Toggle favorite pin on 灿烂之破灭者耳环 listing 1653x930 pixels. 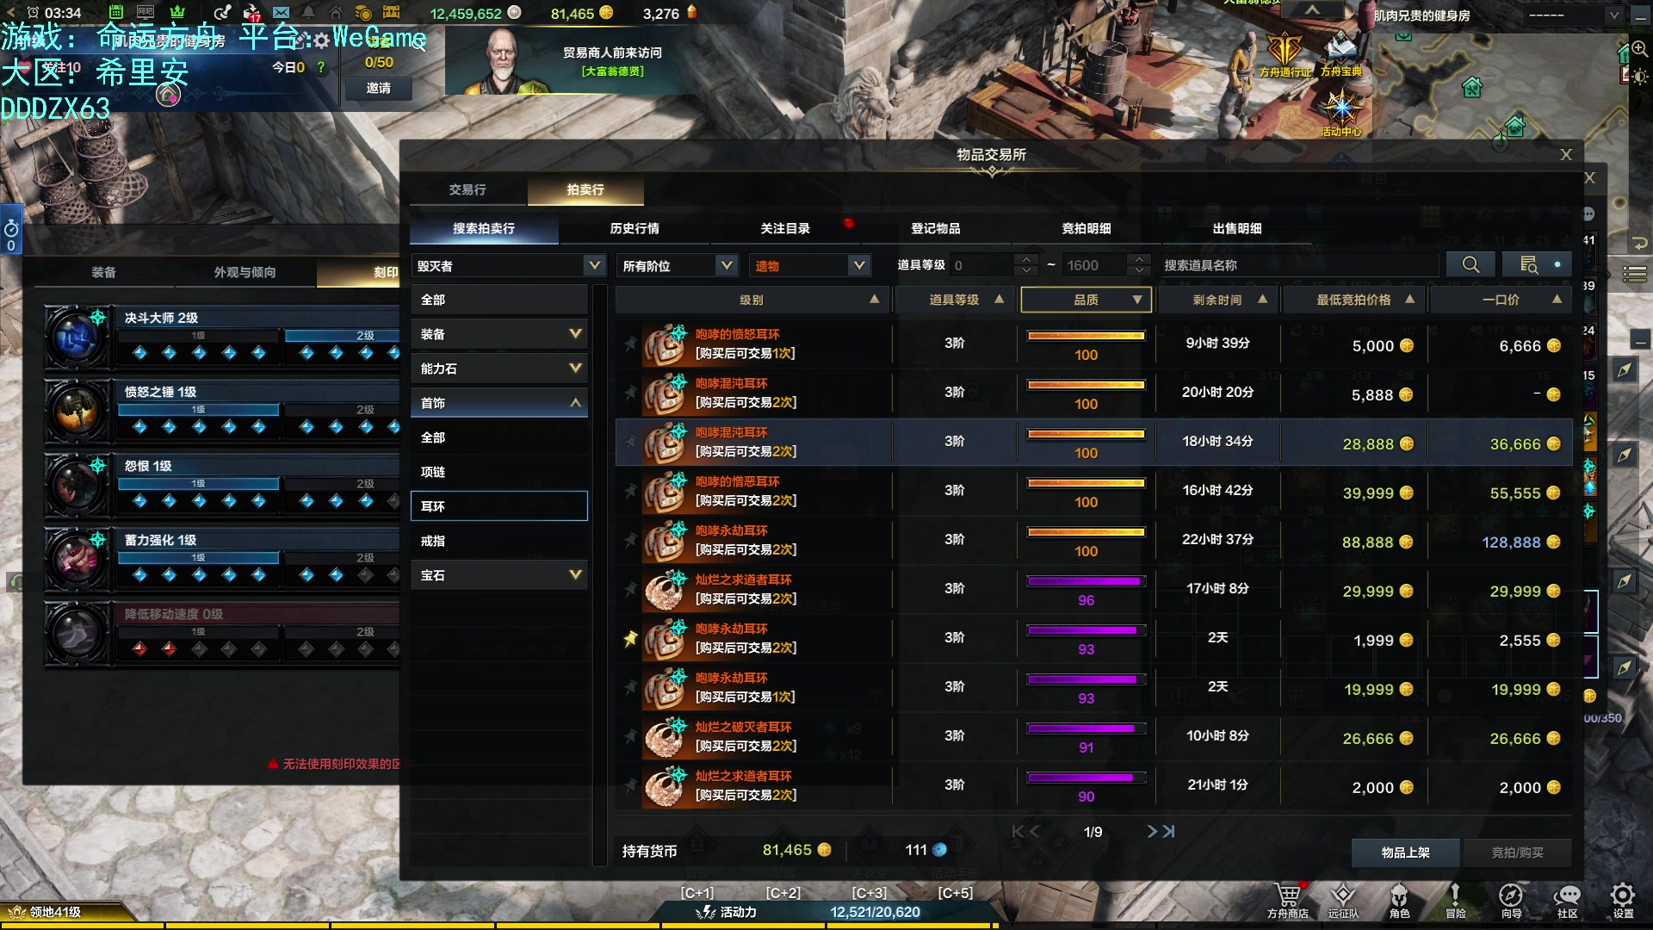tap(630, 737)
